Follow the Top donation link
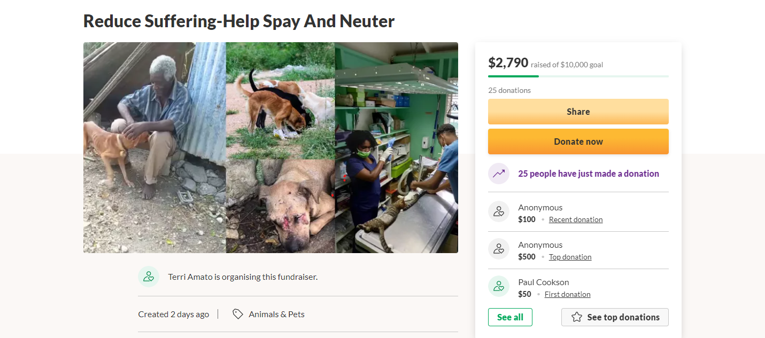This screenshot has height=338, width=765. pos(570,257)
